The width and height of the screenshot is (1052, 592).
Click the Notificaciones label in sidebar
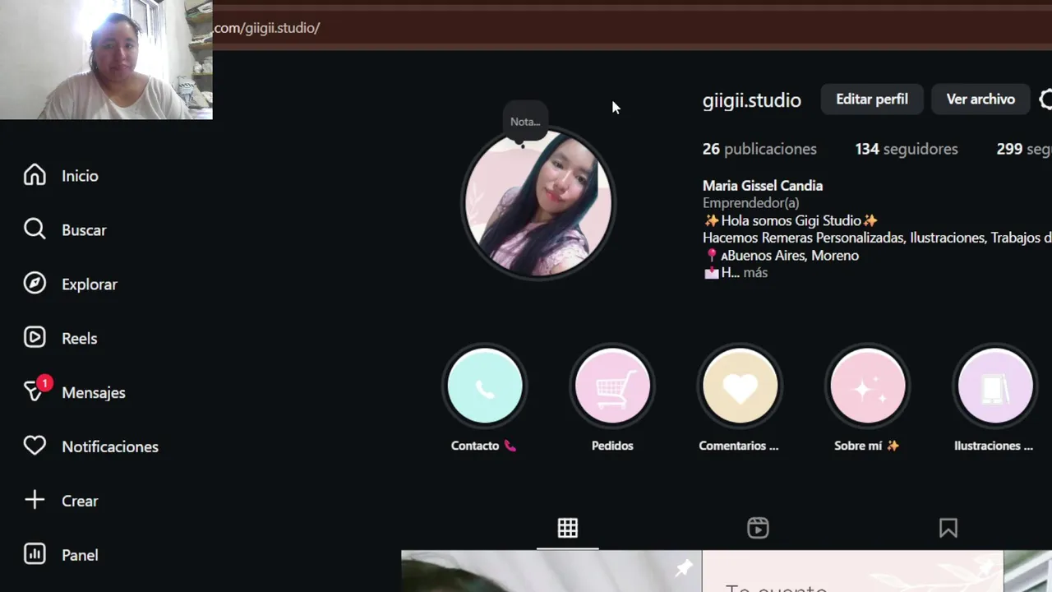click(110, 446)
